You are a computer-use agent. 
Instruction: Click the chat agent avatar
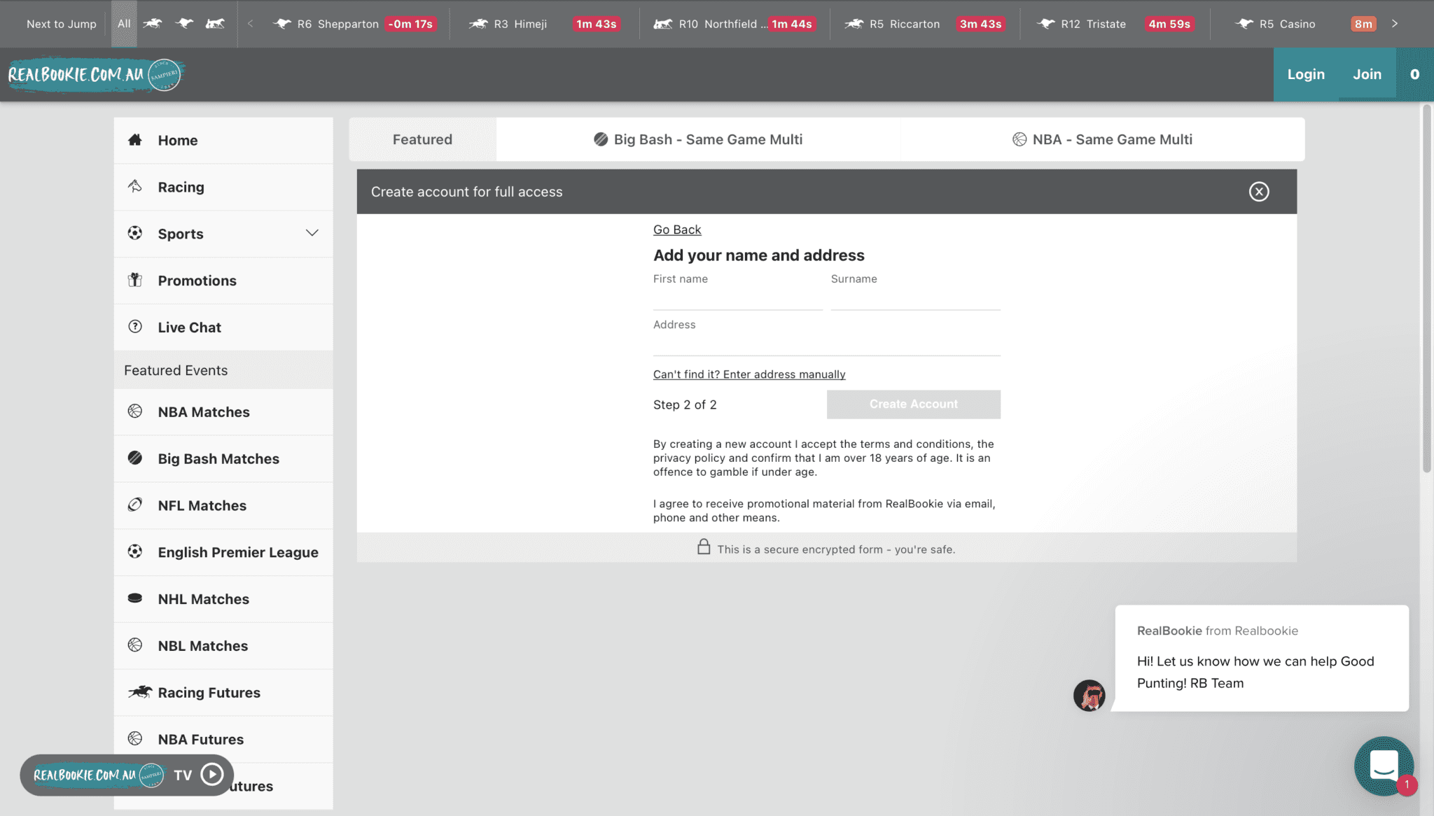pos(1090,696)
